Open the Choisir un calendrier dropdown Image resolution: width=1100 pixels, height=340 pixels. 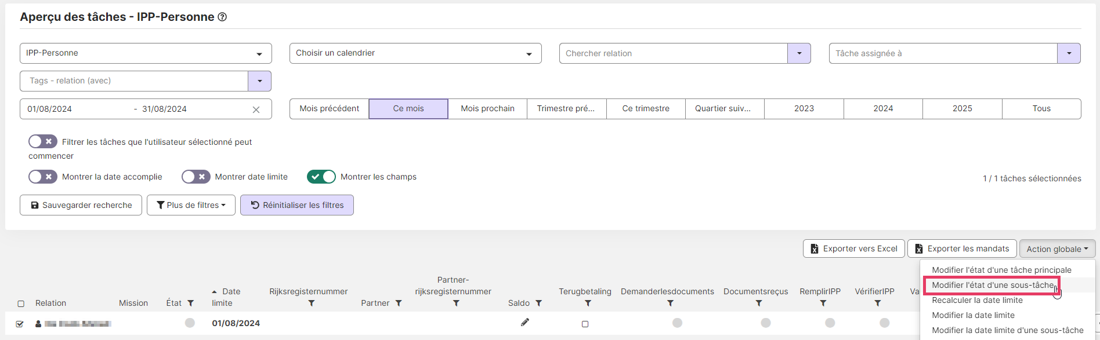[x=415, y=53]
